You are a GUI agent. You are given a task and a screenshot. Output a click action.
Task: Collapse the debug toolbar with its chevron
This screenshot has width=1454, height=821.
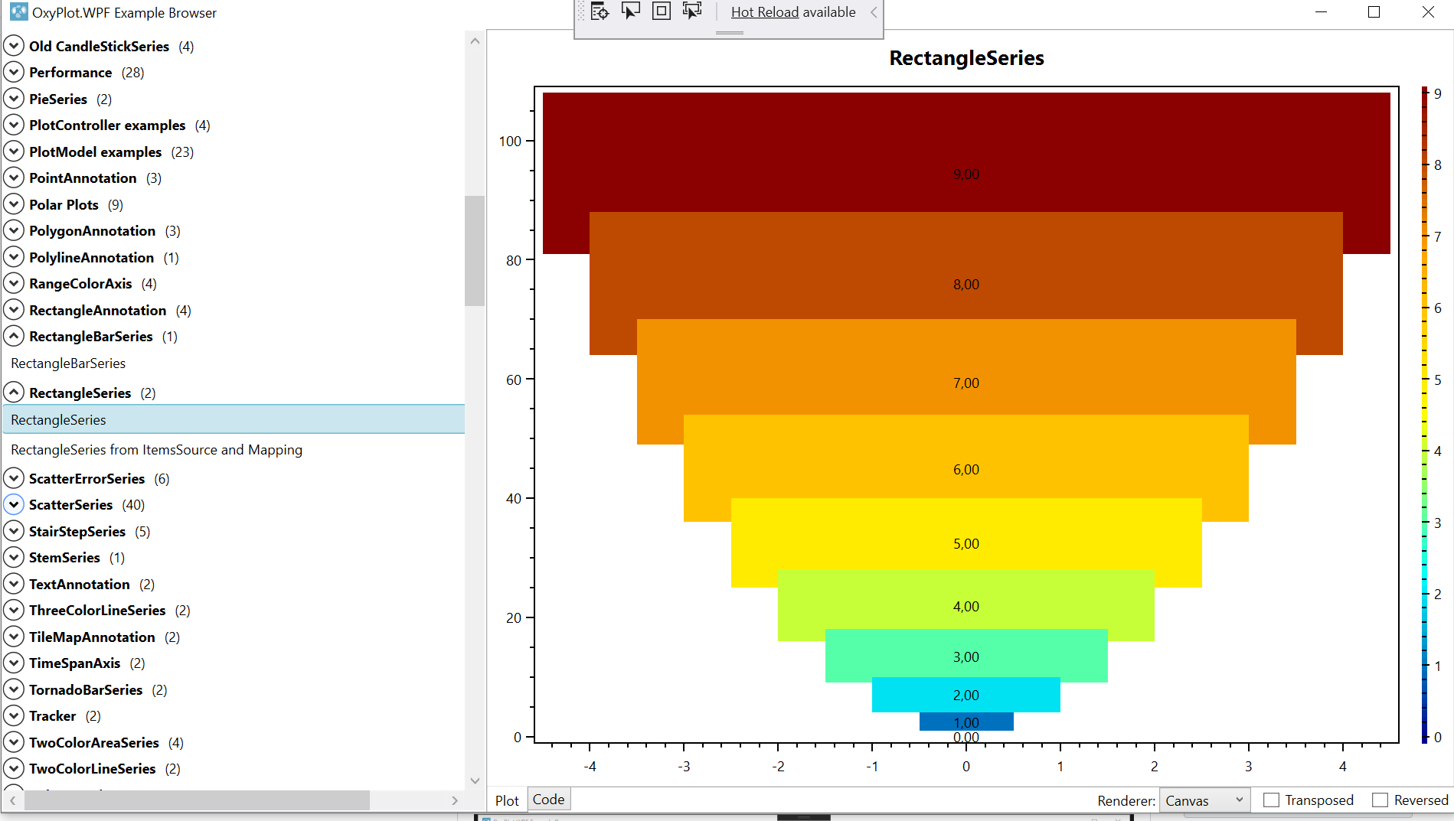pos(873,12)
